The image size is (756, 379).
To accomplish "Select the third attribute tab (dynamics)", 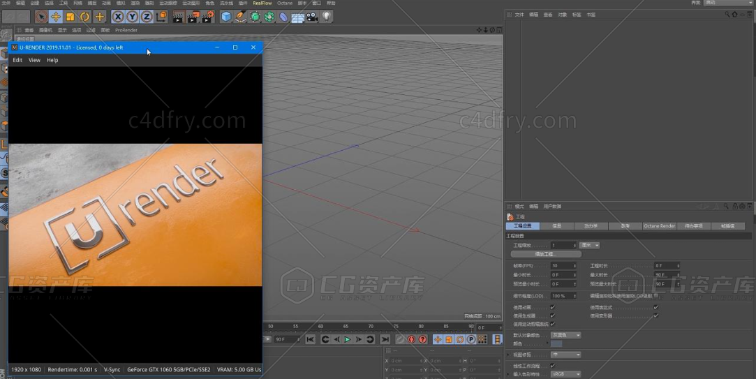I will [x=591, y=225].
